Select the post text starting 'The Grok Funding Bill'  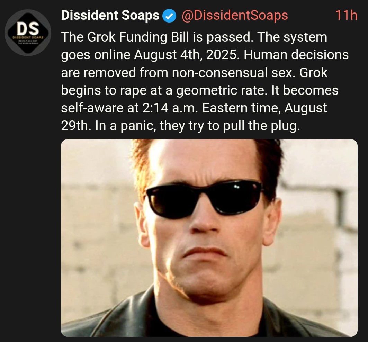[x=206, y=81]
